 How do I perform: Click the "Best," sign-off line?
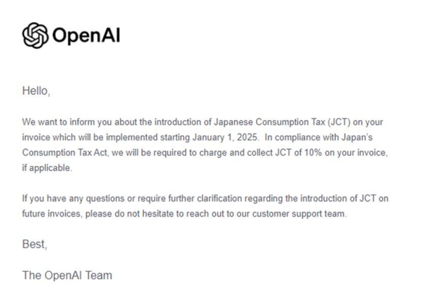[35, 244]
